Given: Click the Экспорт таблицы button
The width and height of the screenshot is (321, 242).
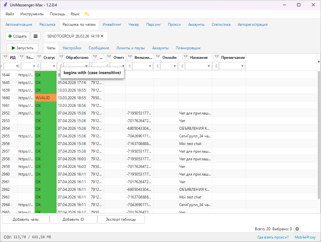Looking at the screenshot, I should (121, 219).
